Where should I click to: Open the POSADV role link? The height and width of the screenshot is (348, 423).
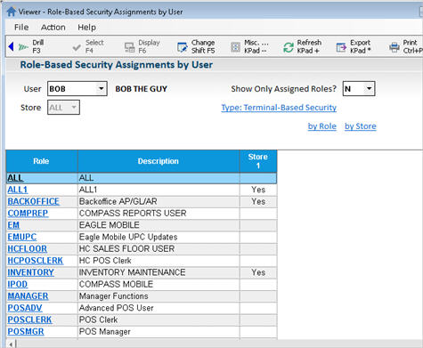pyautogui.click(x=25, y=308)
